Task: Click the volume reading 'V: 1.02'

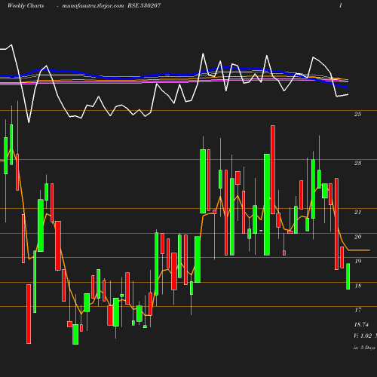Action: pos(363,336)
